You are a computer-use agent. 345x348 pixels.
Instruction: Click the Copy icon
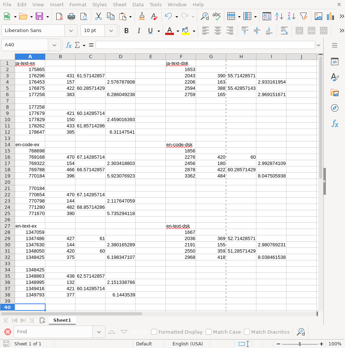click(x=110, y=17)
